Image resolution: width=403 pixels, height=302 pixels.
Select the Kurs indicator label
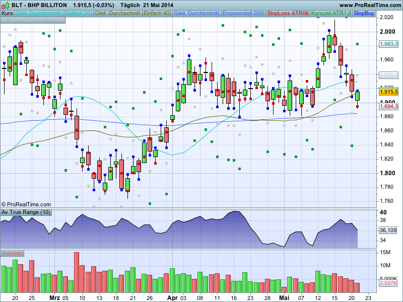7,14
